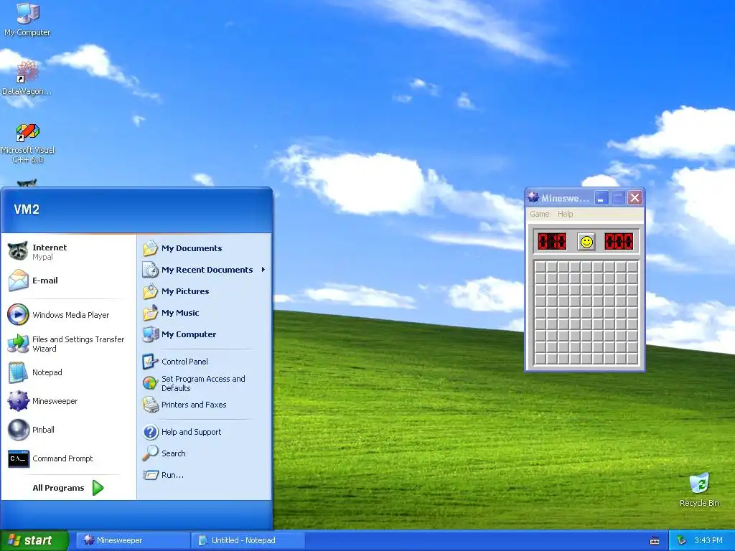The image size is (735, 551).
Task: Reveal the top-left cell of the Minesweeper grid
Action: click(540, 267)
